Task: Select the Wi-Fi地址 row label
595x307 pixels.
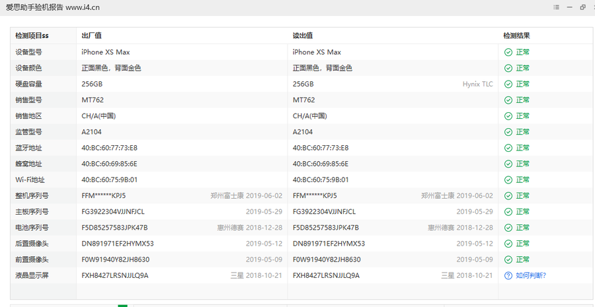Action: click(30, 180)
